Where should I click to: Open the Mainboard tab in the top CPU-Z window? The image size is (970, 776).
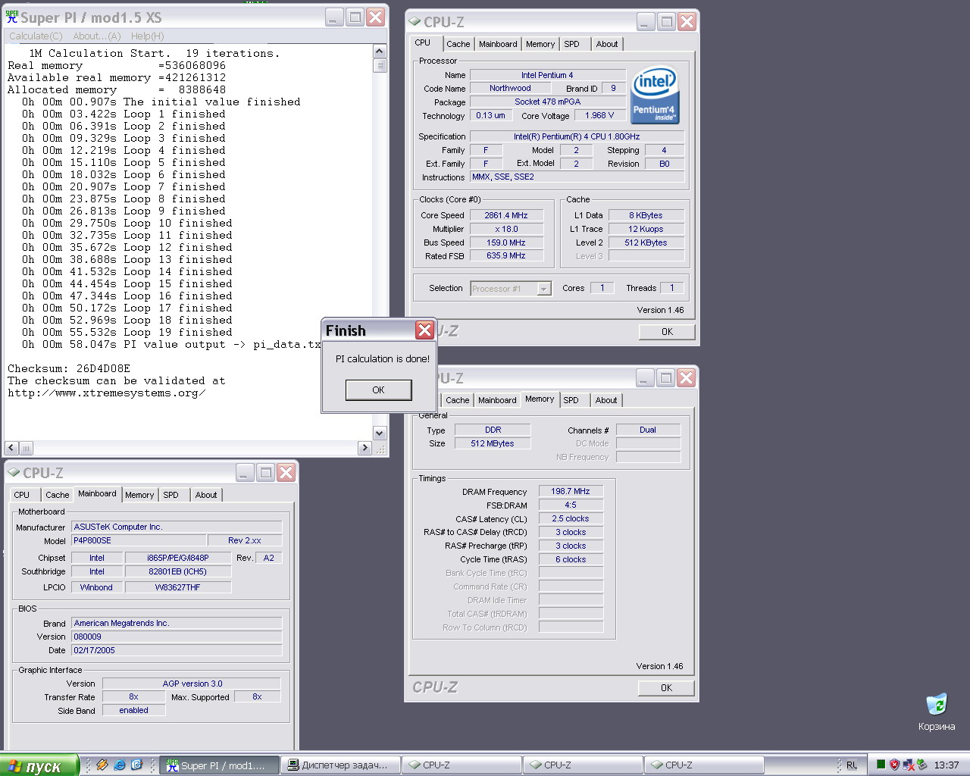tap(498, 44)
